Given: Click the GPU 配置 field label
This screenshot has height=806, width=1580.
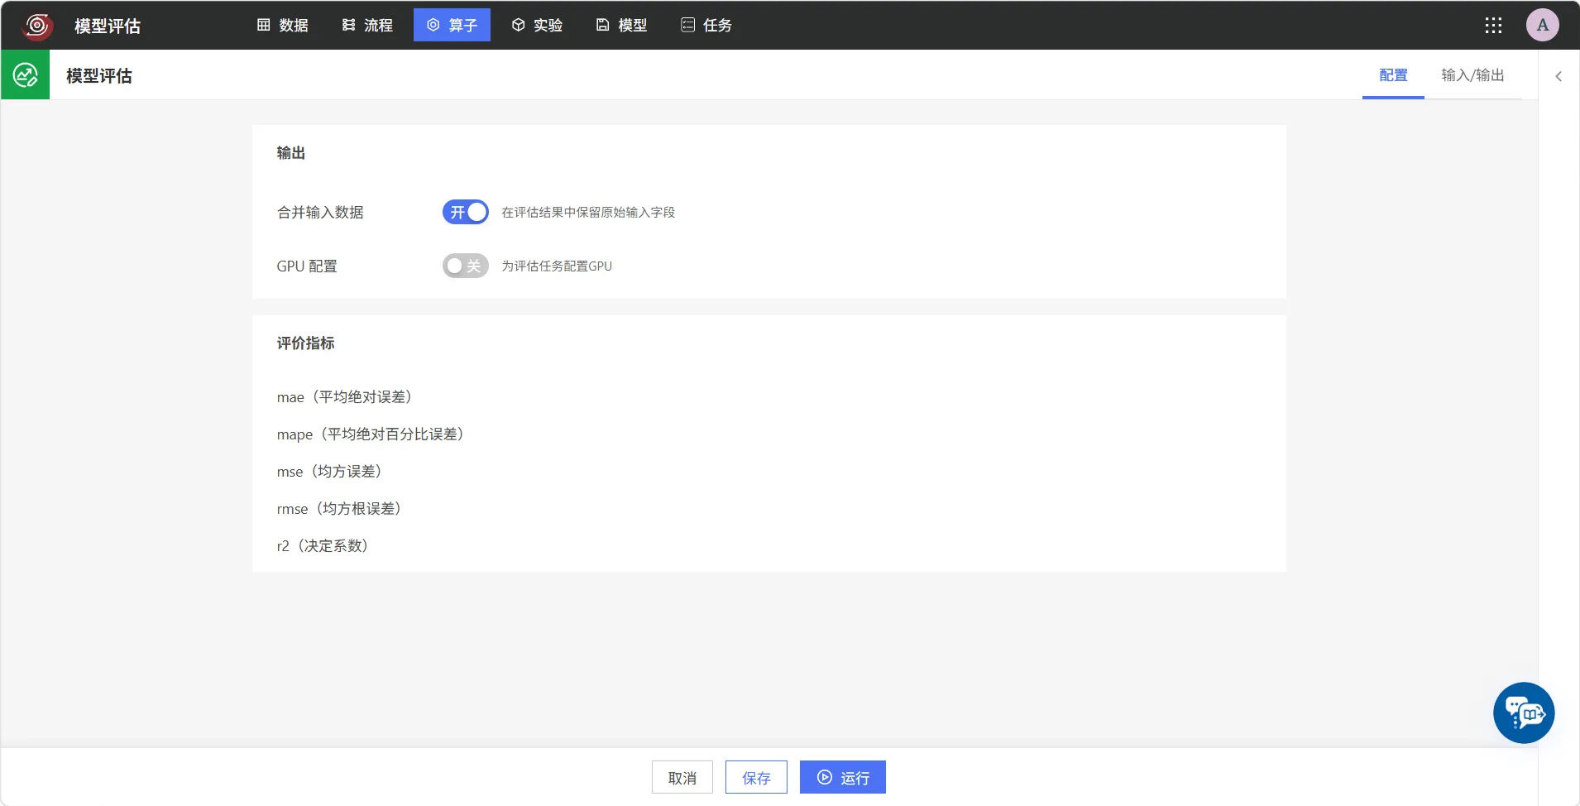Looking at the screenshot, I should [307, 266].
